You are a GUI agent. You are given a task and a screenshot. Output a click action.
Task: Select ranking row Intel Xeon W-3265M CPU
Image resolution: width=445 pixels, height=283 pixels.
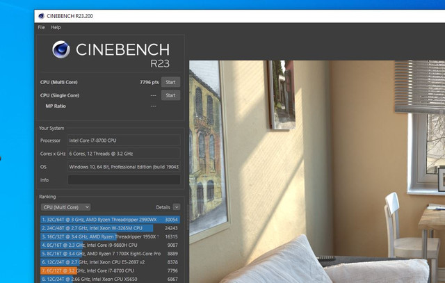click(110, 228)
